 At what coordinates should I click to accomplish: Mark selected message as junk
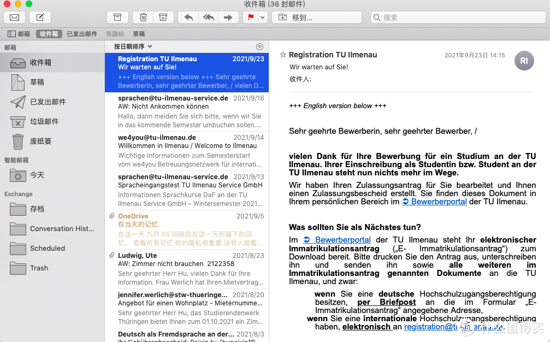163,17
